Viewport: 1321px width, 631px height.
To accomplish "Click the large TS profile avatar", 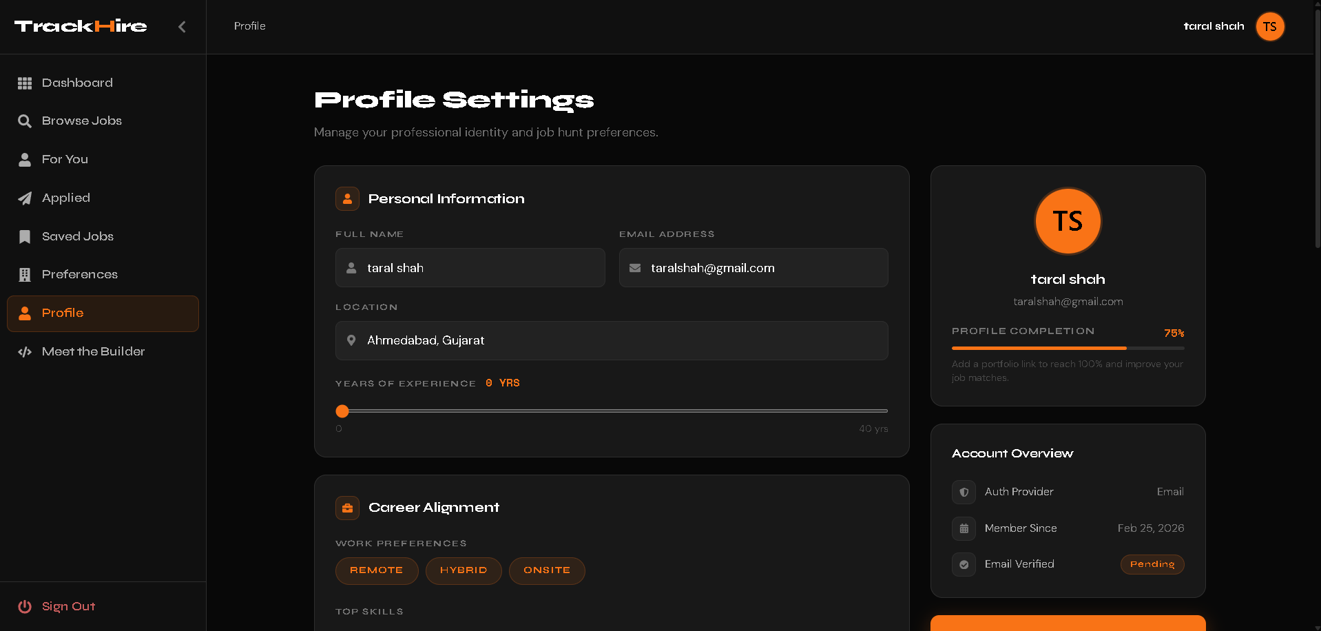I will coord(1068,221).
